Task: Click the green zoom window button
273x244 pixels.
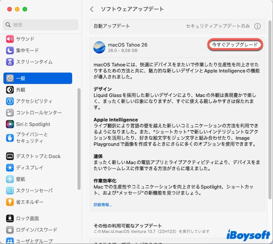Action: (25, 9)
